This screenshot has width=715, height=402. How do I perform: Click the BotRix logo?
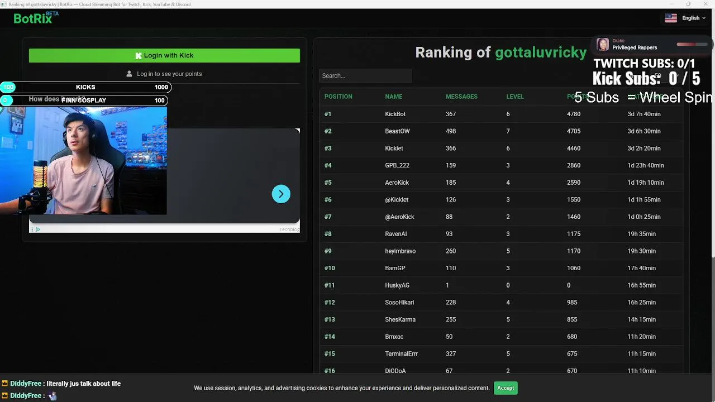pos(36,18)
